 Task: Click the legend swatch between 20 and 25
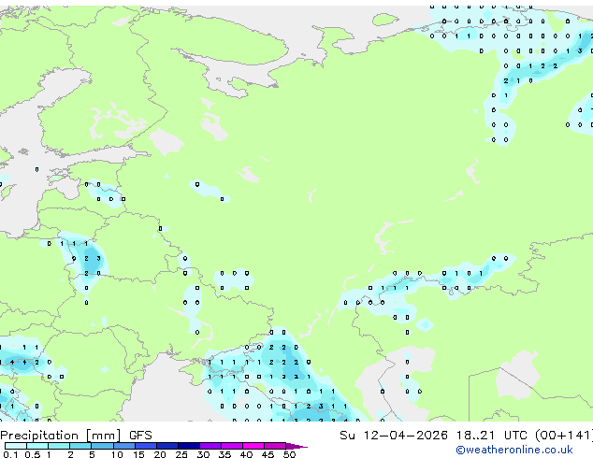click(167, 446)
